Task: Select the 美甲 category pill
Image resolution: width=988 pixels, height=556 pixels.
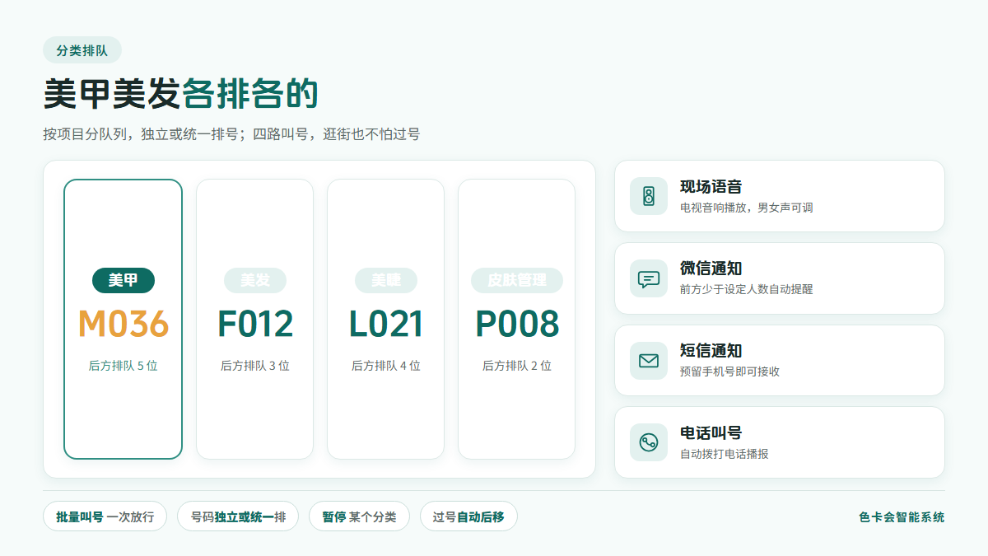Action: click(123, 280)
